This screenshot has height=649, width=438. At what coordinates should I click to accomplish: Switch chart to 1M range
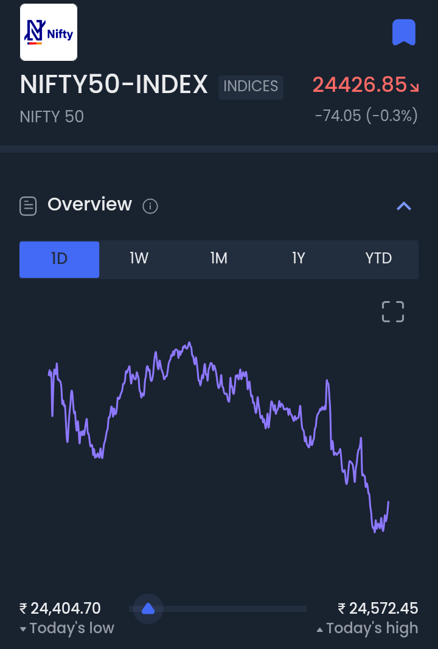click(x=219, y=259)
